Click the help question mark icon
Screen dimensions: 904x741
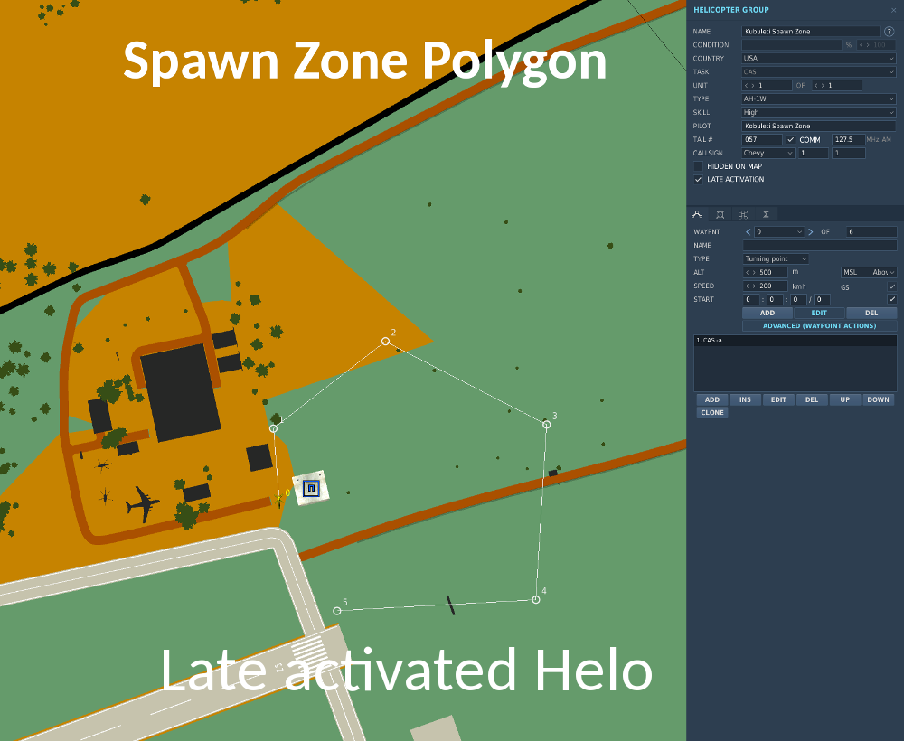tap(889, 32)
